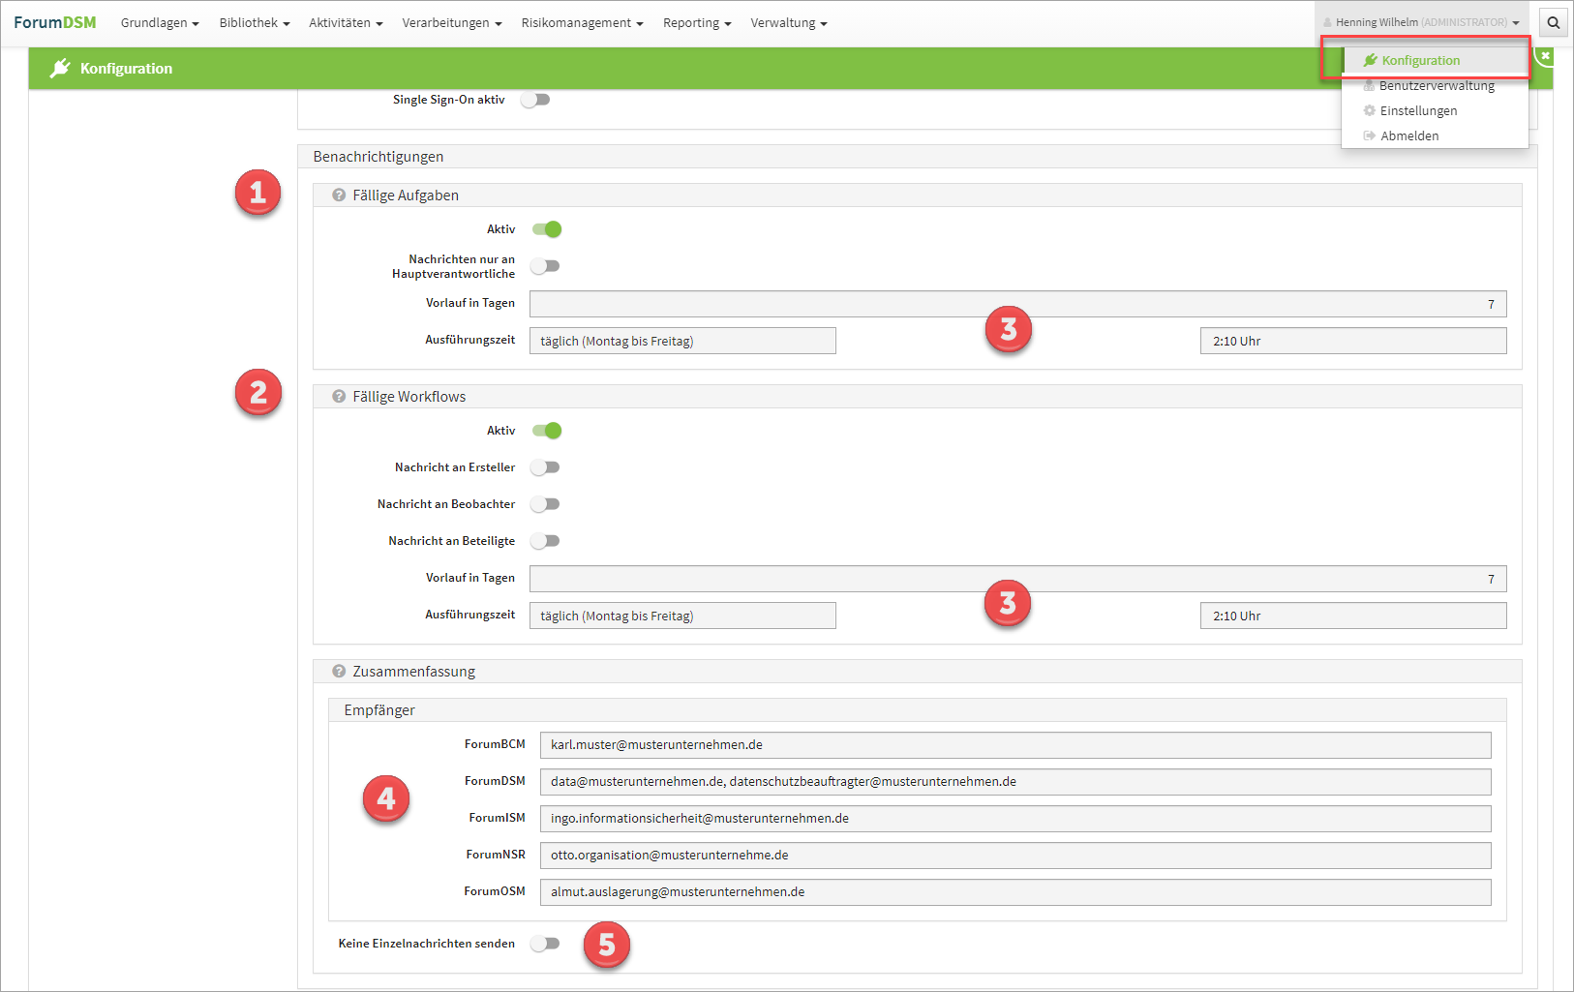
Task: Close the Konfiguration panel with the X icon
Action: point(1545,56)
